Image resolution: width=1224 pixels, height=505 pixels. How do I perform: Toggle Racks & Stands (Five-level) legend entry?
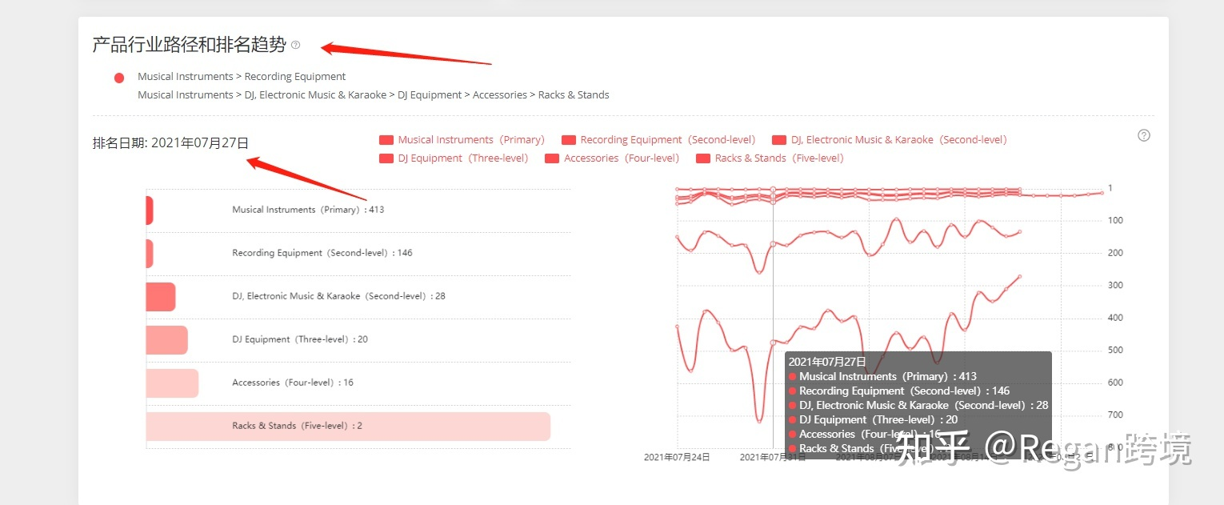point(770,158)
